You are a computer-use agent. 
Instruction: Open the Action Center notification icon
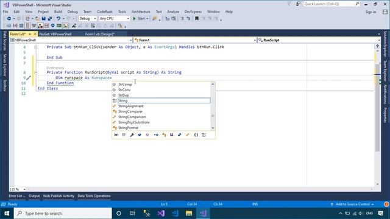pyautogui.click(x=380, y=214)
